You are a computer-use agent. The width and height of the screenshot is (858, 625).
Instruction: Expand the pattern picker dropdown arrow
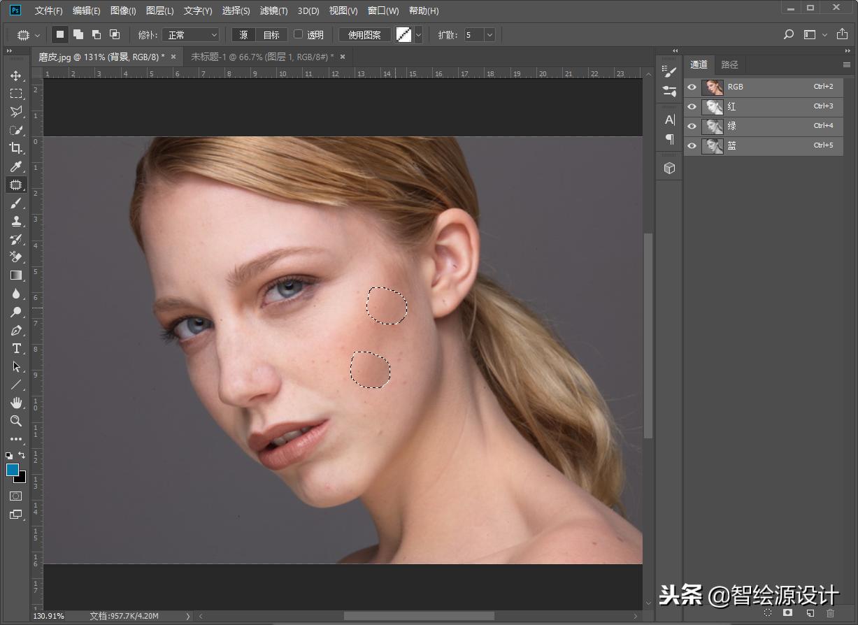(418, 35)
